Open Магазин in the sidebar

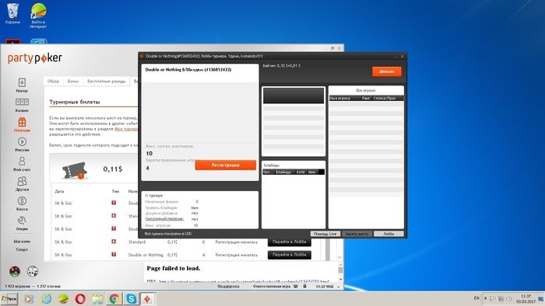(x=22, y=242)
